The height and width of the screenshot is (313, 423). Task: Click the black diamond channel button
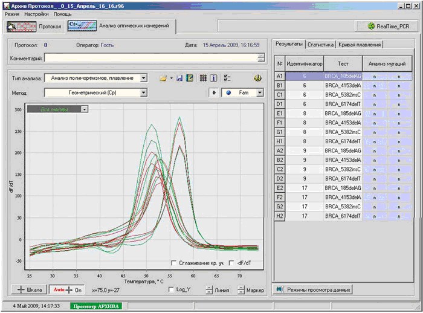[214, 93]
